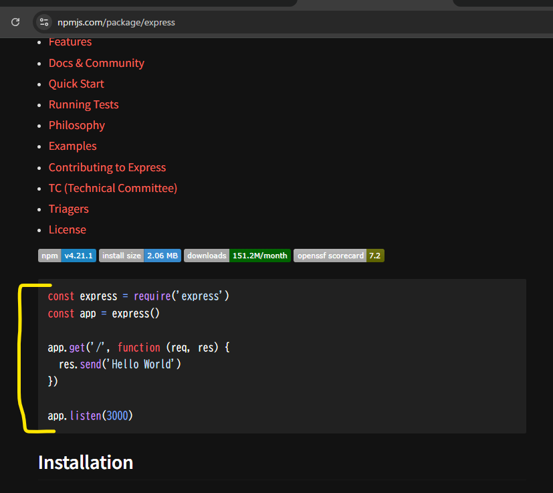
Task: Jump to the Triagers link
Action: [68, 209]
